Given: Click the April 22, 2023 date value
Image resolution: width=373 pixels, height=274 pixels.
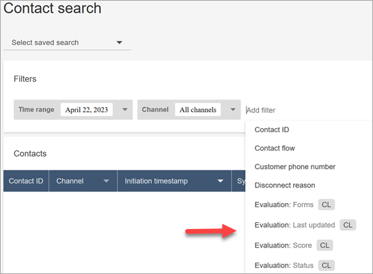Looking at the screenshot, I should [x=87, y=110].
